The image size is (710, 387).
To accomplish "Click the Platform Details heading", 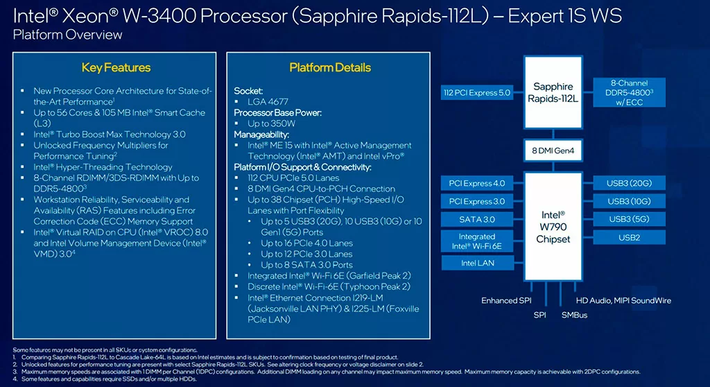I will pyautogui.click(x=330, y=67).
